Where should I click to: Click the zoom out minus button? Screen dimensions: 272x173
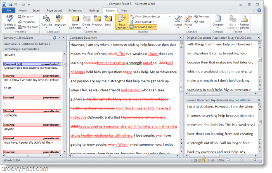pos(228,160)
